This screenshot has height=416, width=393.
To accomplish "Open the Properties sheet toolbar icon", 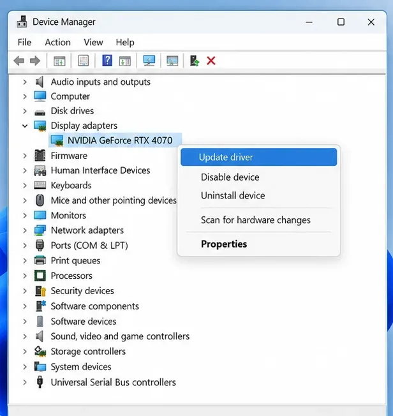I will (x=84, y=61).
